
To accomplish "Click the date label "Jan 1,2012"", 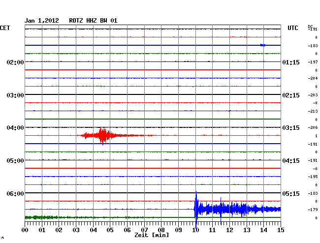I will (x=42, y=21).
